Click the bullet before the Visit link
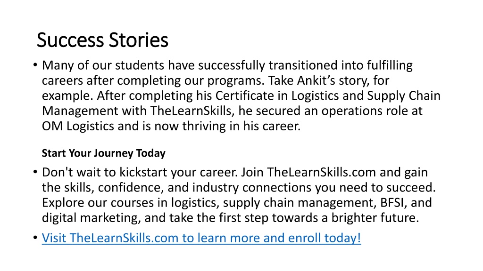Viewport: 483px width, 271px height. coord(35,238)
